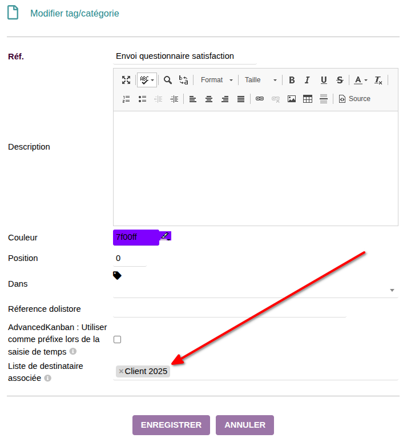The height and width of the screenshot is (438, 411).
Task: Click the 7f00ff color field
Action: point(136,238)
